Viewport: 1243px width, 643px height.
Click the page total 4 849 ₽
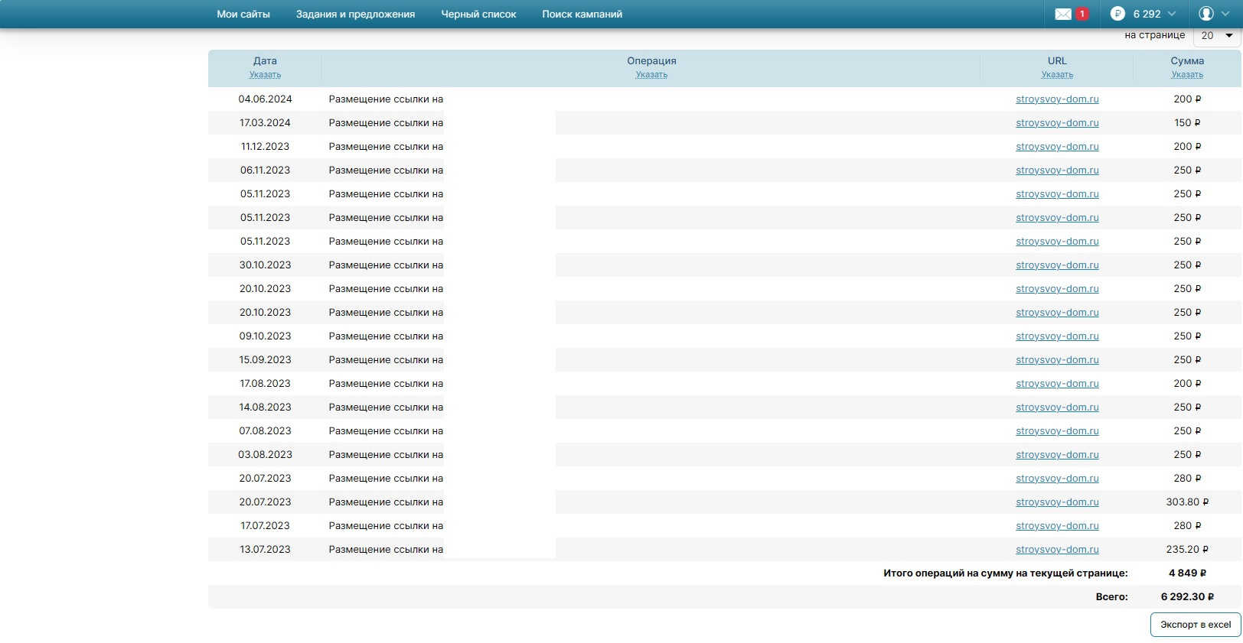[1187, 573]
